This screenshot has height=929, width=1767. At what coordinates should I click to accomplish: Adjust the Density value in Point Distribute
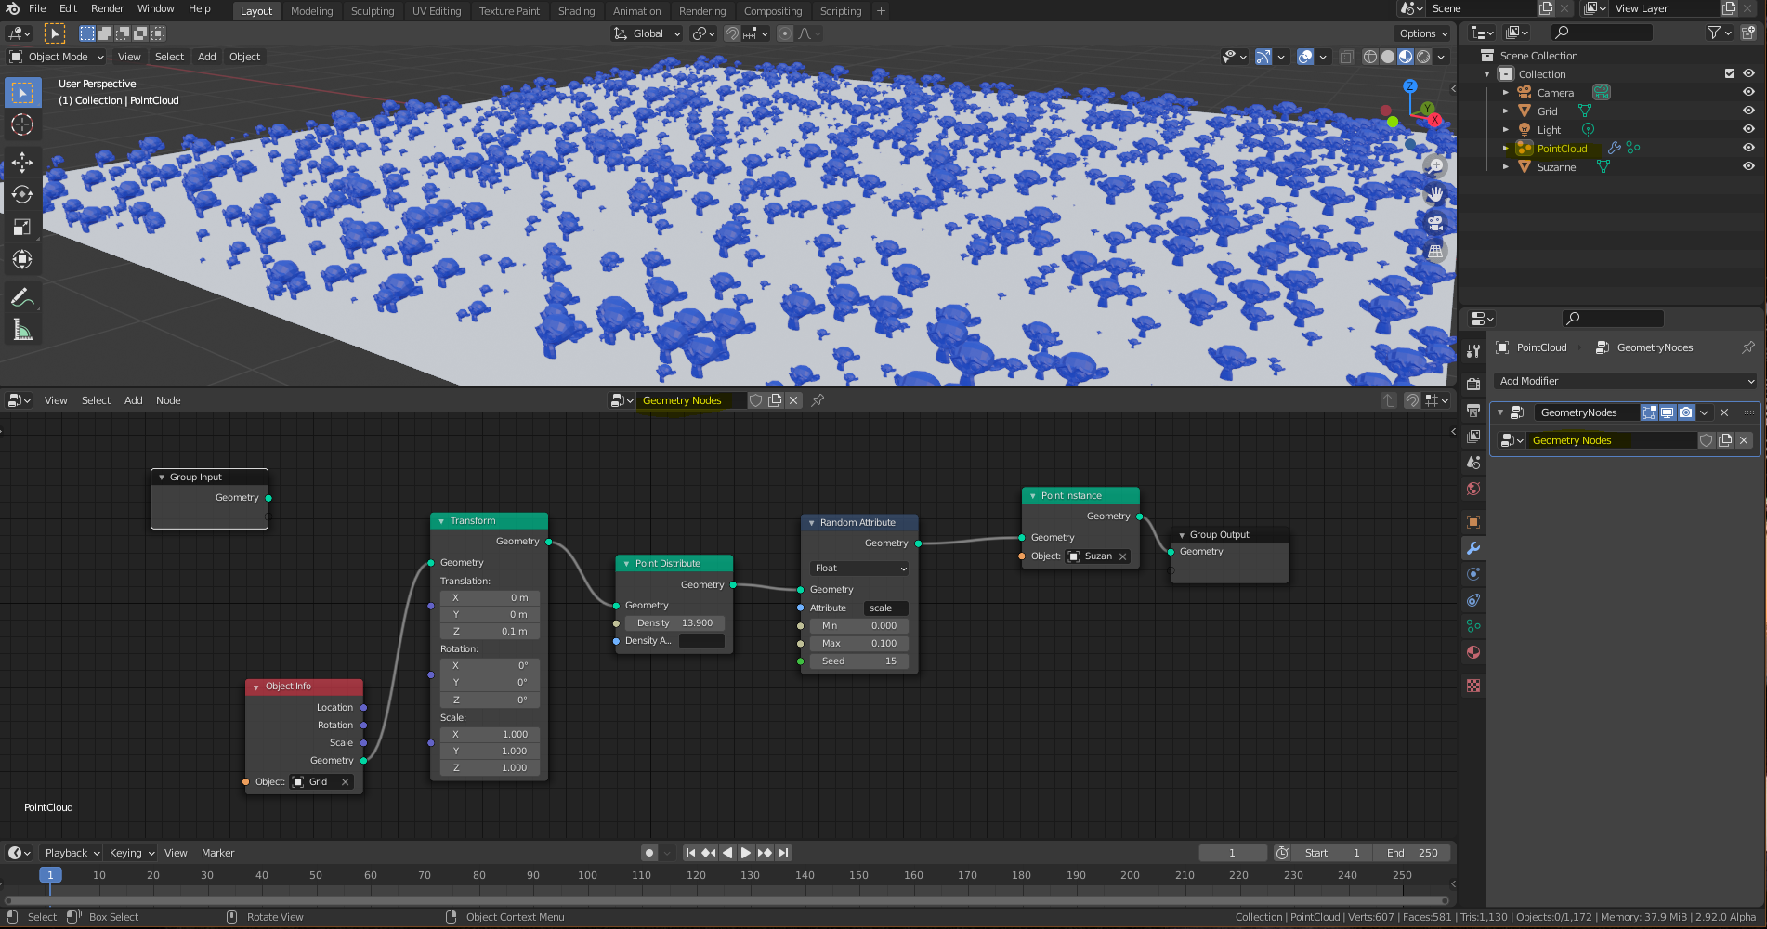tap(674, 623)
